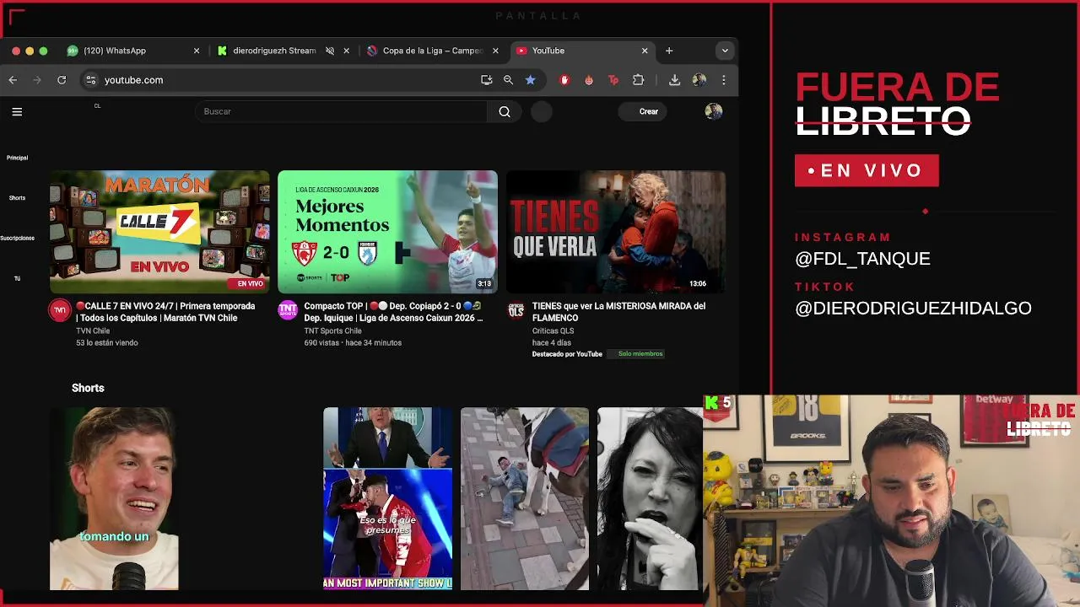Viewport: 1080px width, 607px height.
Task: Focus the Buscar search field
Action: 342,111
